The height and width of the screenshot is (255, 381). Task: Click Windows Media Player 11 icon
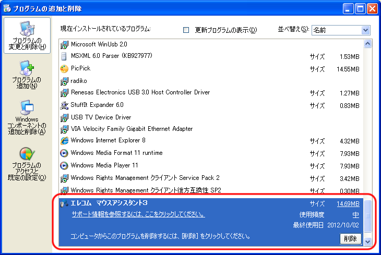64,165
